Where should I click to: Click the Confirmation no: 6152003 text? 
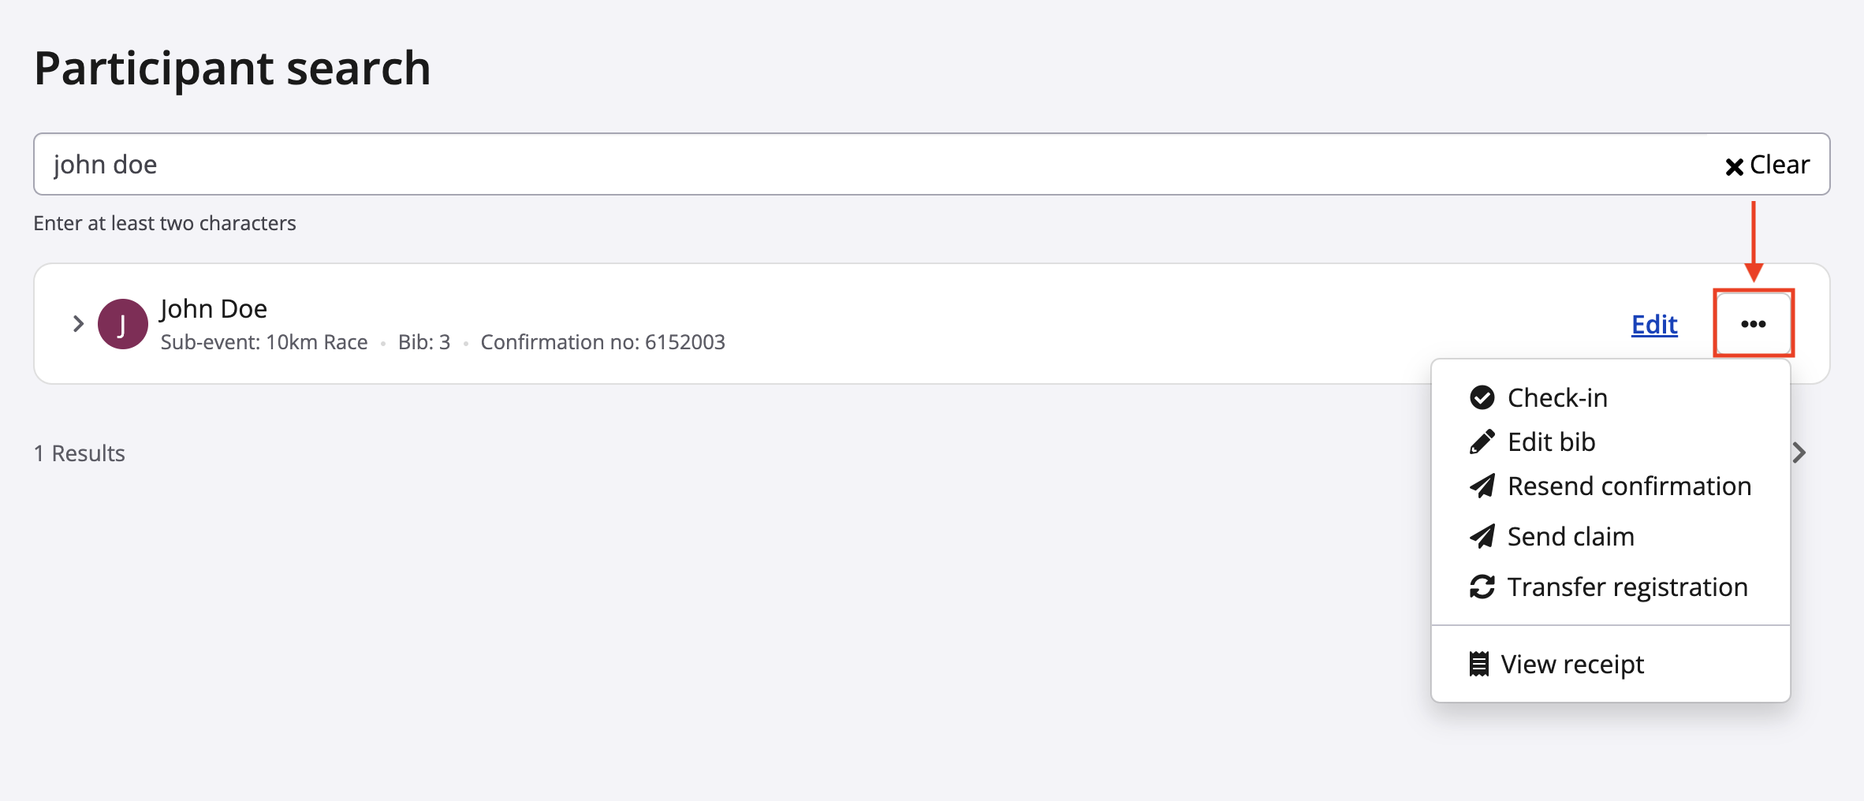point(602,342)
